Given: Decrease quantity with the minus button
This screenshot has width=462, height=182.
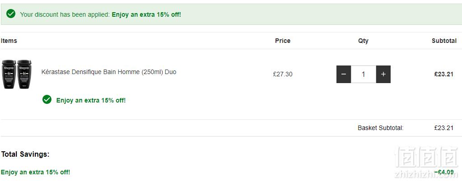Looking at the screenshot, I should [x=344, y=74].
